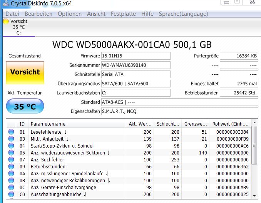This screenshot has width=261, height=203.
Task: Click blue status dot for Mittl. Anlaufzeit row
Action: (x=11, y=139)
